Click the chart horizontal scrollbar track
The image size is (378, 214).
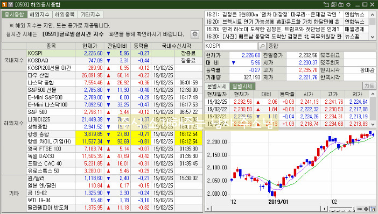pos(266,209)
